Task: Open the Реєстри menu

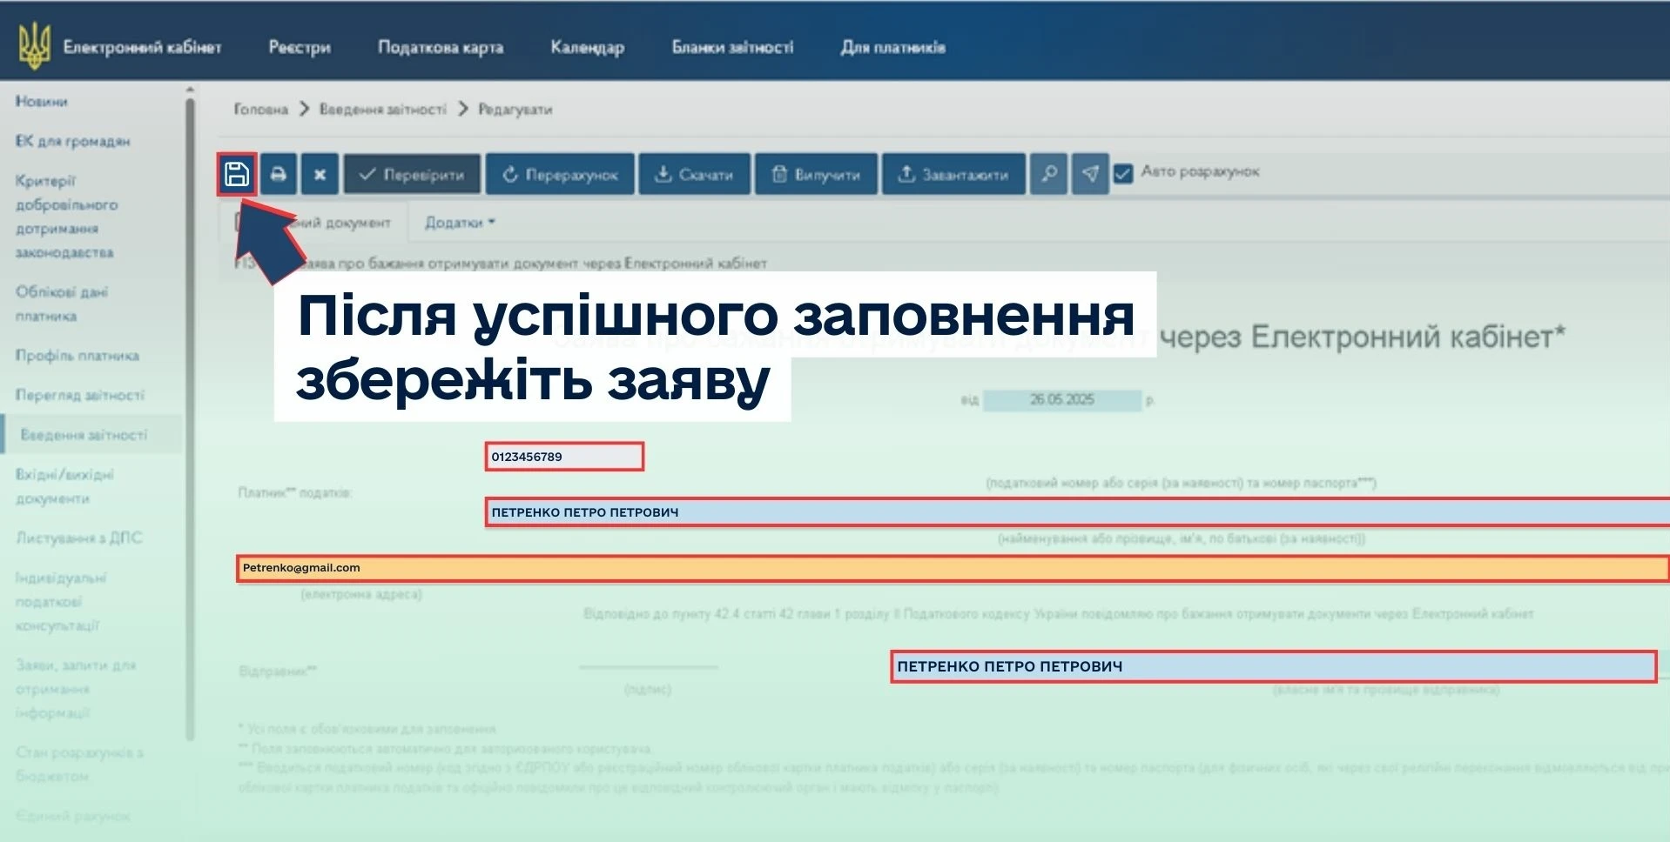Action: pyautogui.click(x=300, y=47)
